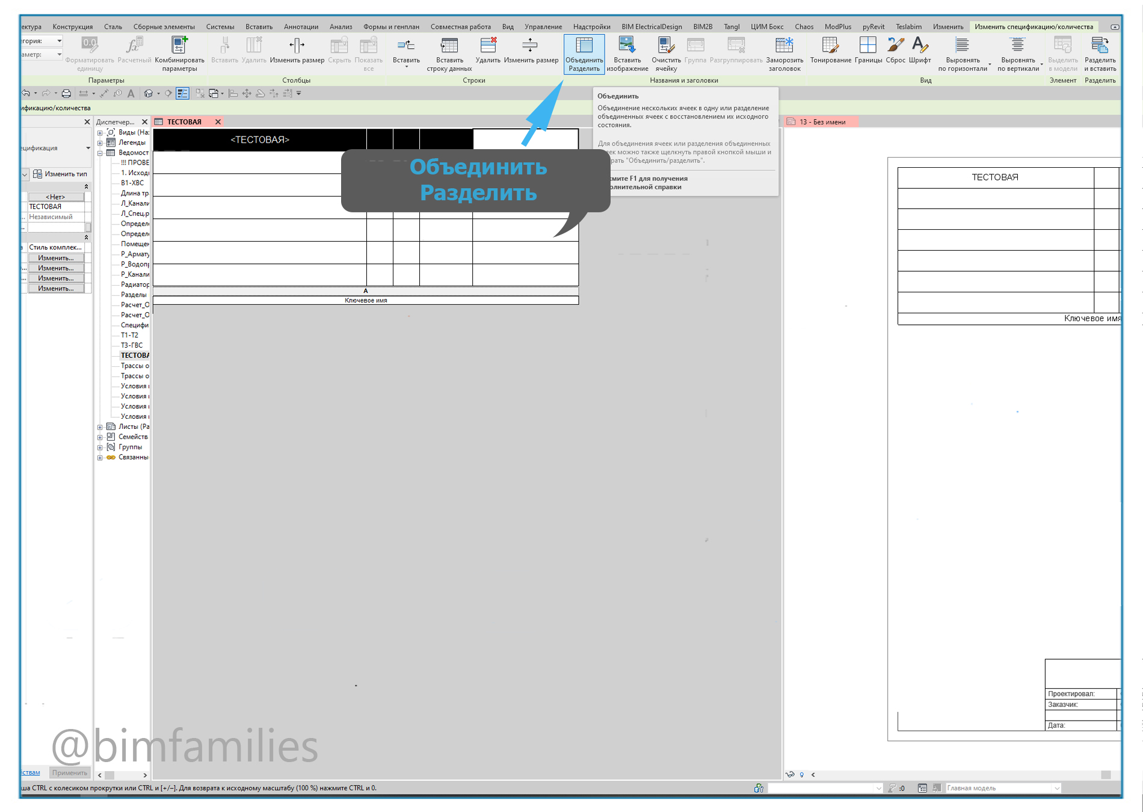Screen dimensions: 1143x812
Task: Select В1-ХВС item in project browser
Action: click(x=132, y=183)
